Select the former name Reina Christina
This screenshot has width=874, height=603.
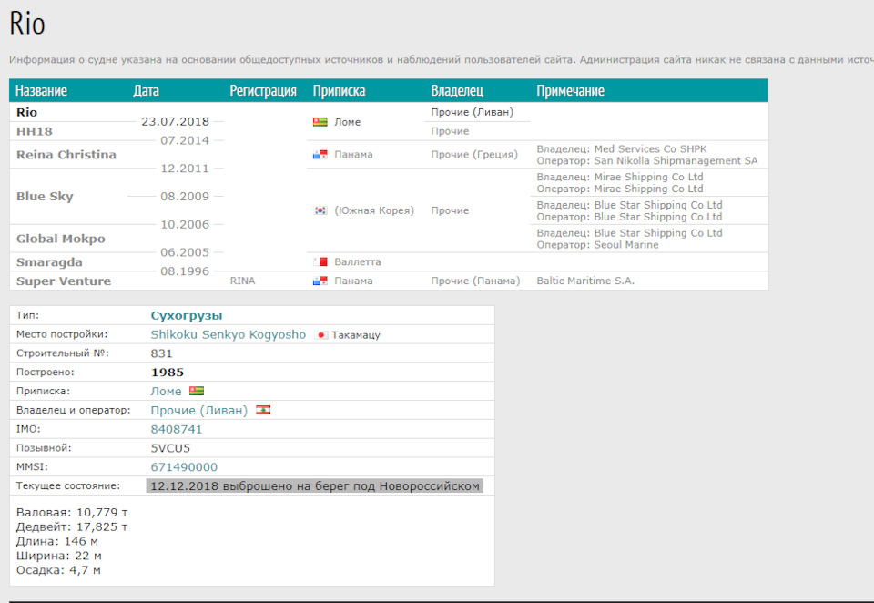pos(66,155)
